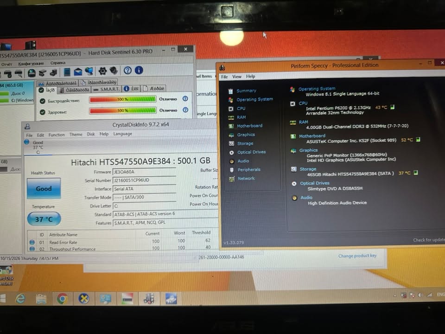Click the help icon beside the Быстродействие bar
The width and height of the screenshot is (445, 334).
pos(185,98)
